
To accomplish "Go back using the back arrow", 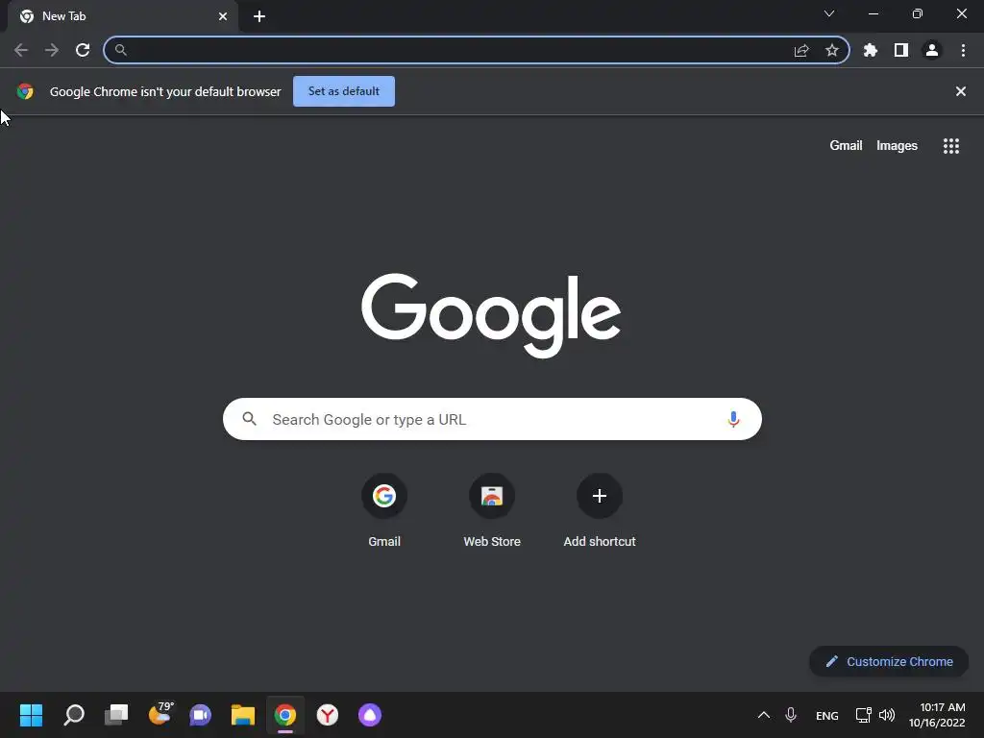I will [x=21, y=50].
